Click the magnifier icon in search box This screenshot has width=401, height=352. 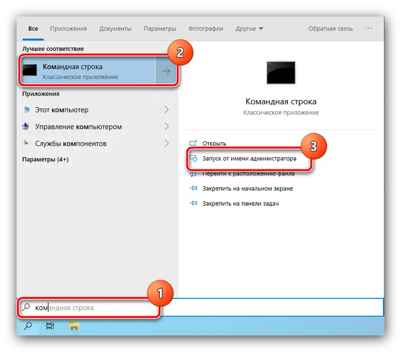point(26,307)
